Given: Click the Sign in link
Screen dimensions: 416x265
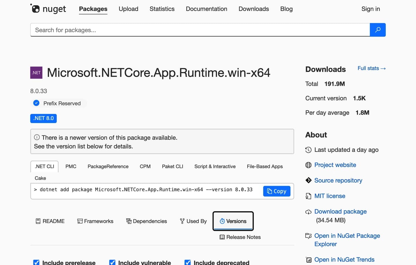Looking at the screenshot, I should pos(371,9).
